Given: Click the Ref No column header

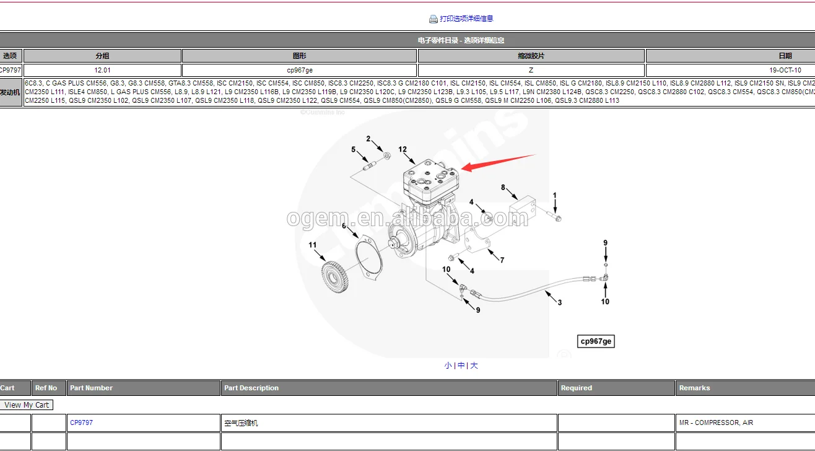Looking at the screenshot, I should 49,388.
